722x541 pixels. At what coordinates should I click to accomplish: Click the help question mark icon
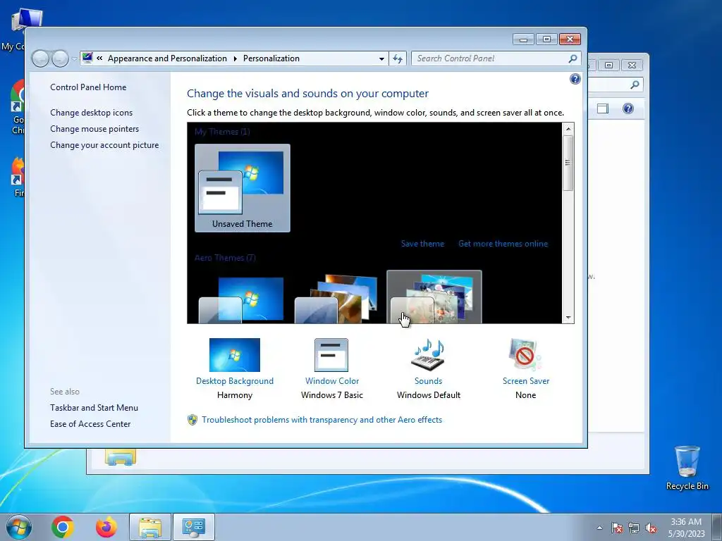575,79
